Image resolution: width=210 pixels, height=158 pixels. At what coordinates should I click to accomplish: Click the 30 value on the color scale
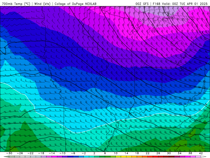169,153
